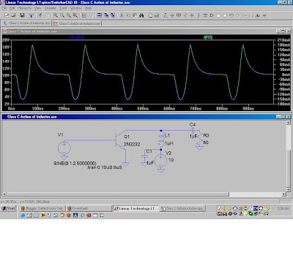
Task: Redo the last action
Action: click(238, 15)
